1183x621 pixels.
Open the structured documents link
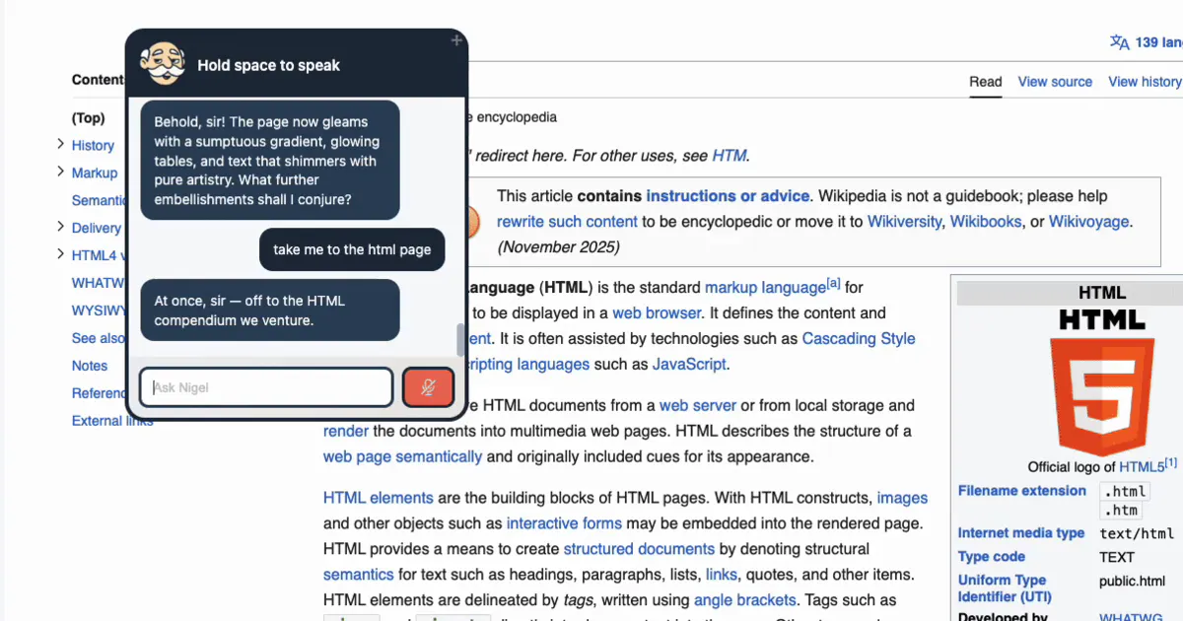coord(639,549)
